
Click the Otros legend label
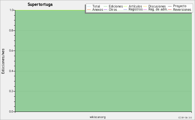pyautogui.click(x=113, y=9)
